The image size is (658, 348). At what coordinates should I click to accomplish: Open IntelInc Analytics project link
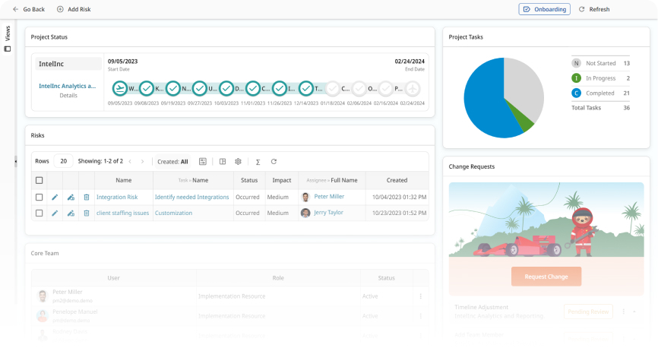point(67,86)
